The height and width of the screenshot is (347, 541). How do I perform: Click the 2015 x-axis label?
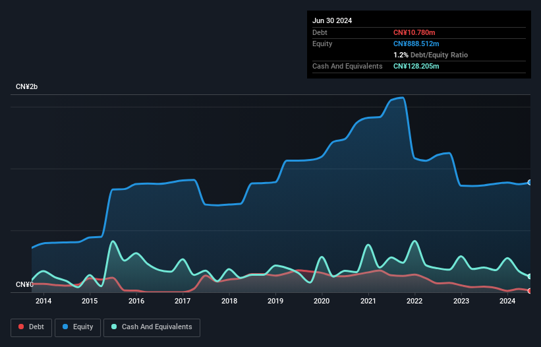[90, 301]
